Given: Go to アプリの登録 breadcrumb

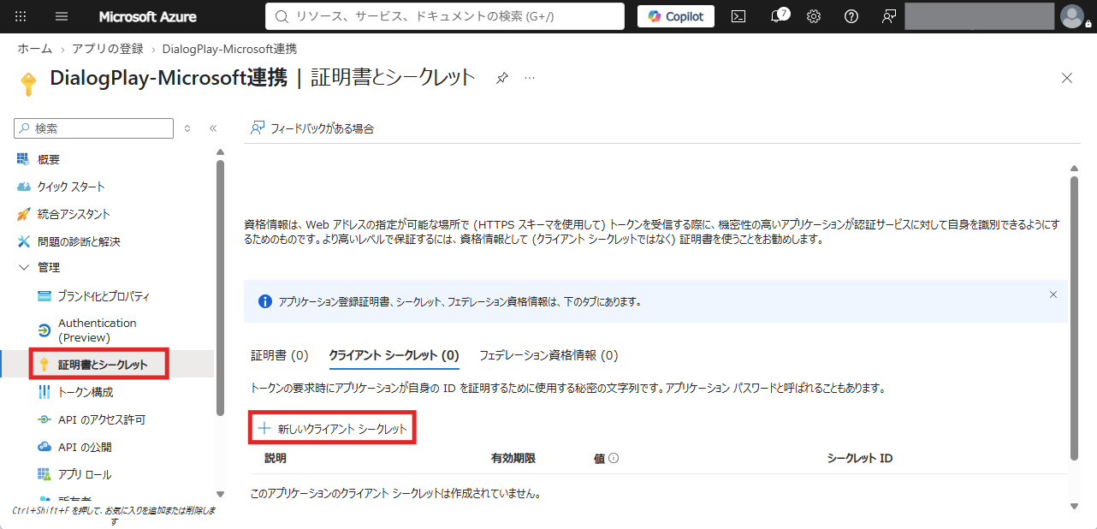Looking at the screenshot, I should [x=106, y=49].
